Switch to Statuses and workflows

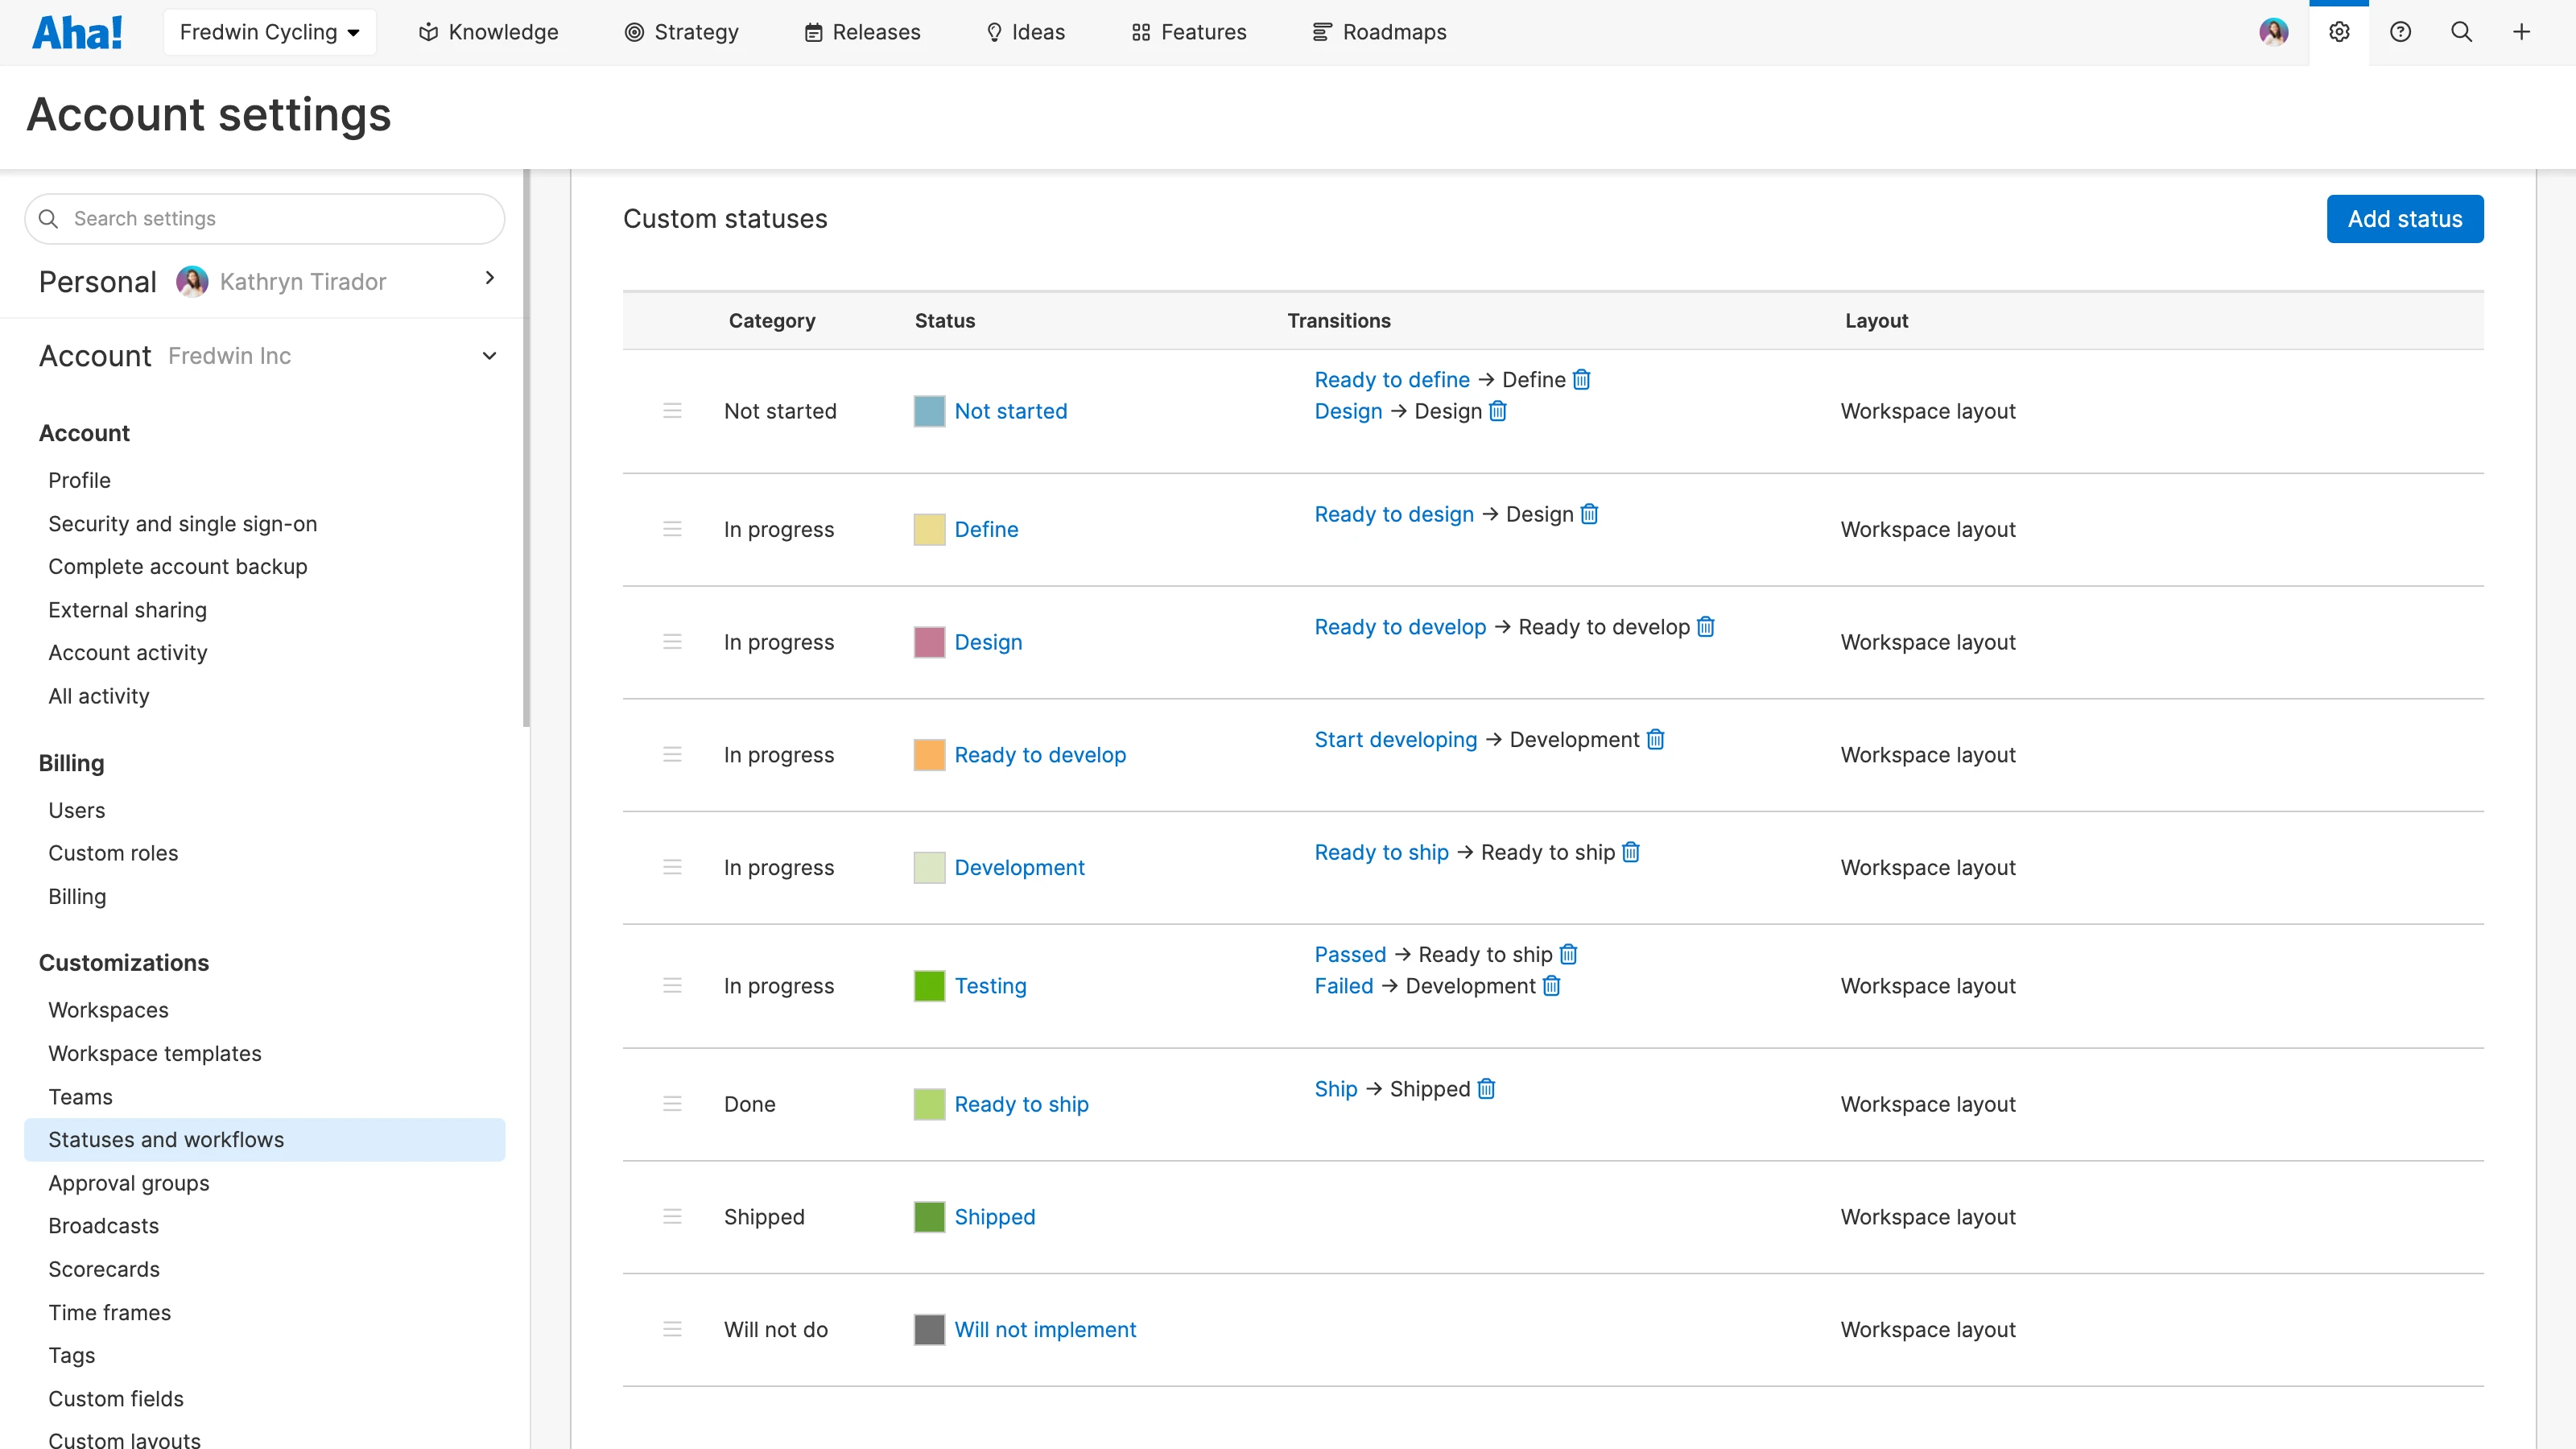(165, 1139)
